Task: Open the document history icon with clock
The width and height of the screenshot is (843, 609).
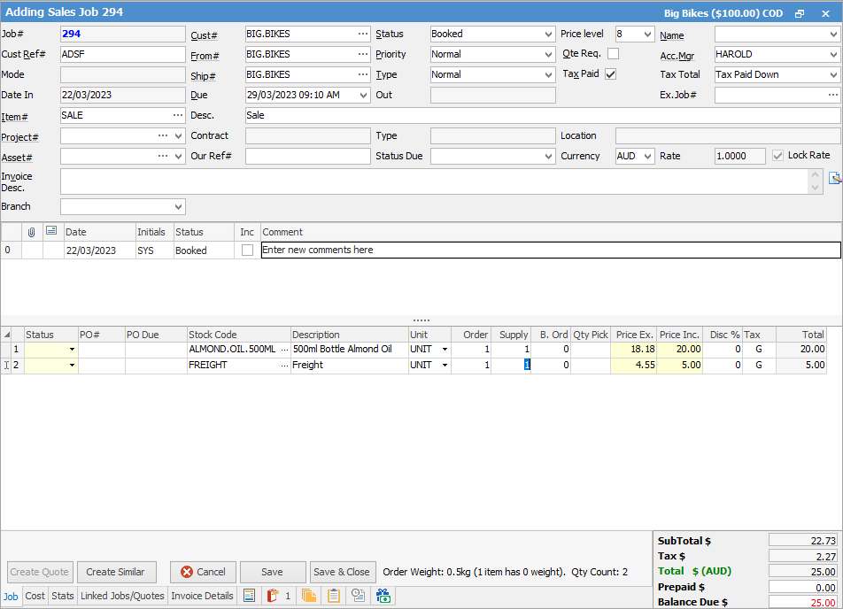Action: pos(358,596)
